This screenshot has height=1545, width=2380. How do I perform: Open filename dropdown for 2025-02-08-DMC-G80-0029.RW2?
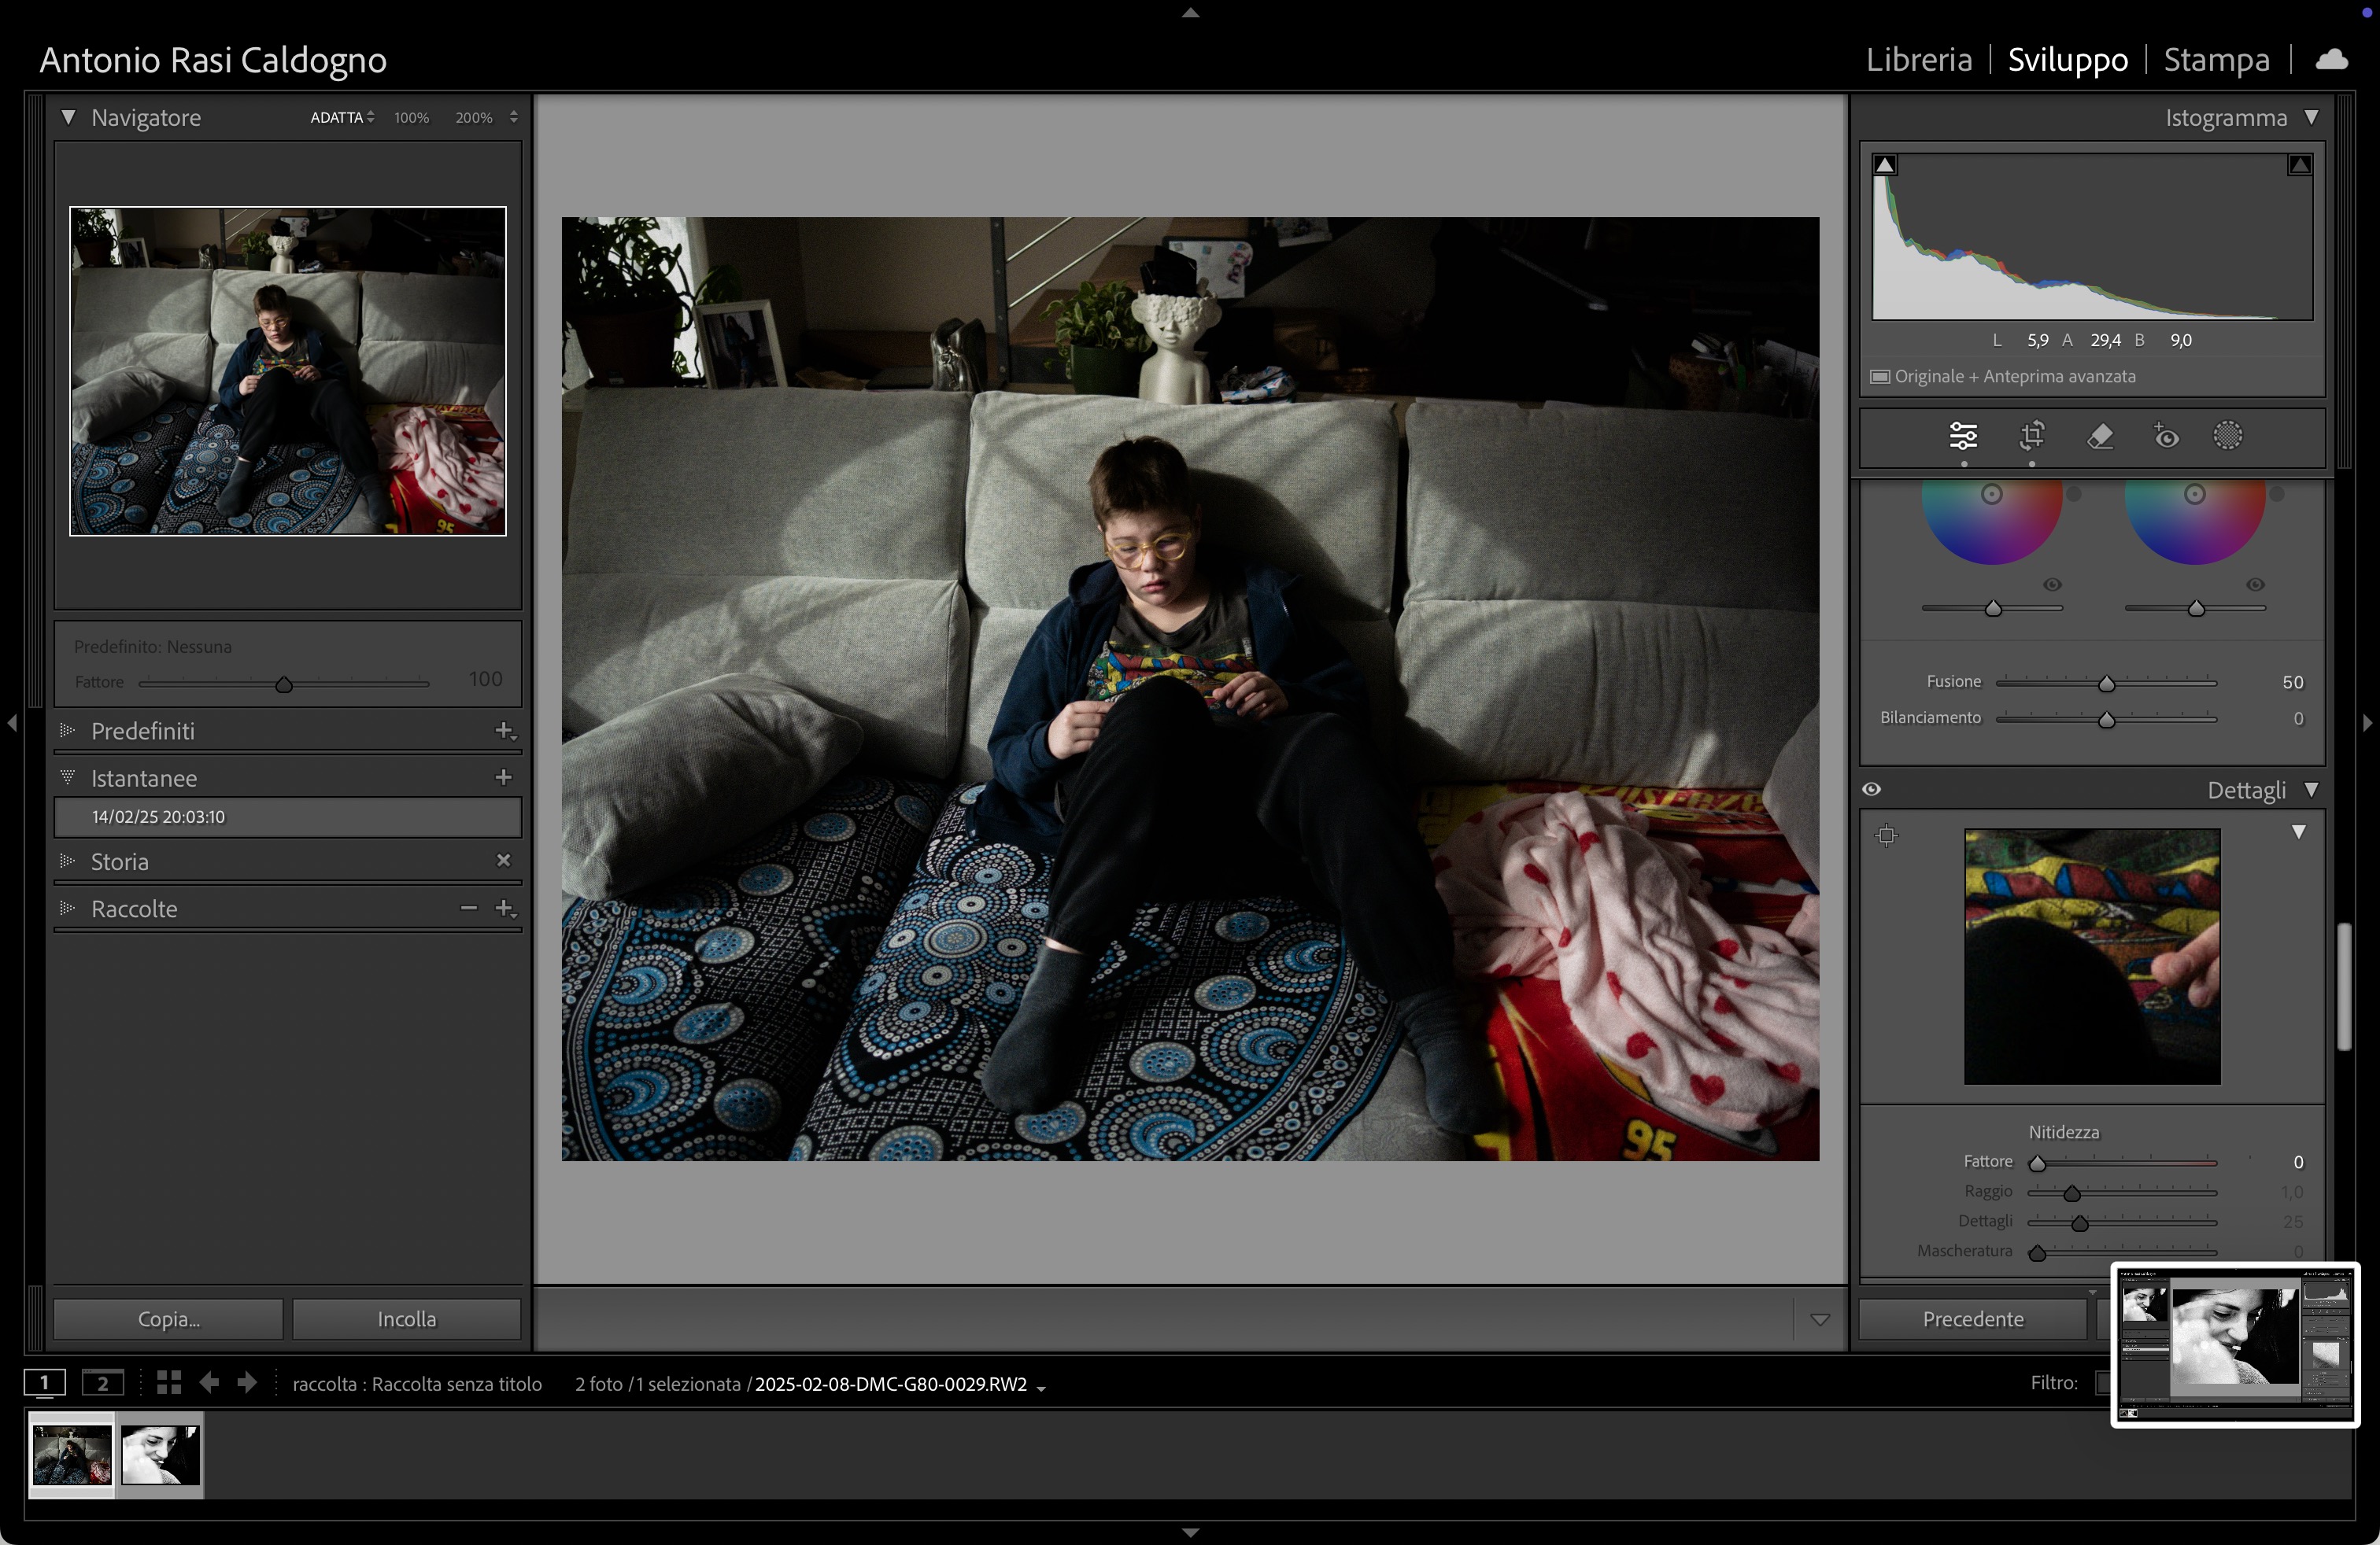pos(1041,1387)
